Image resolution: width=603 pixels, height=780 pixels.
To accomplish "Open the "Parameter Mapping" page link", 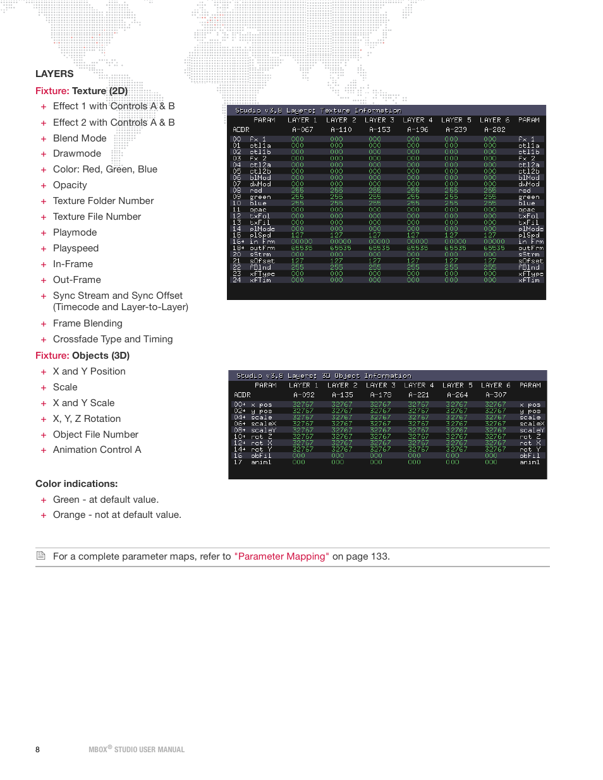I will pos(282,556).
